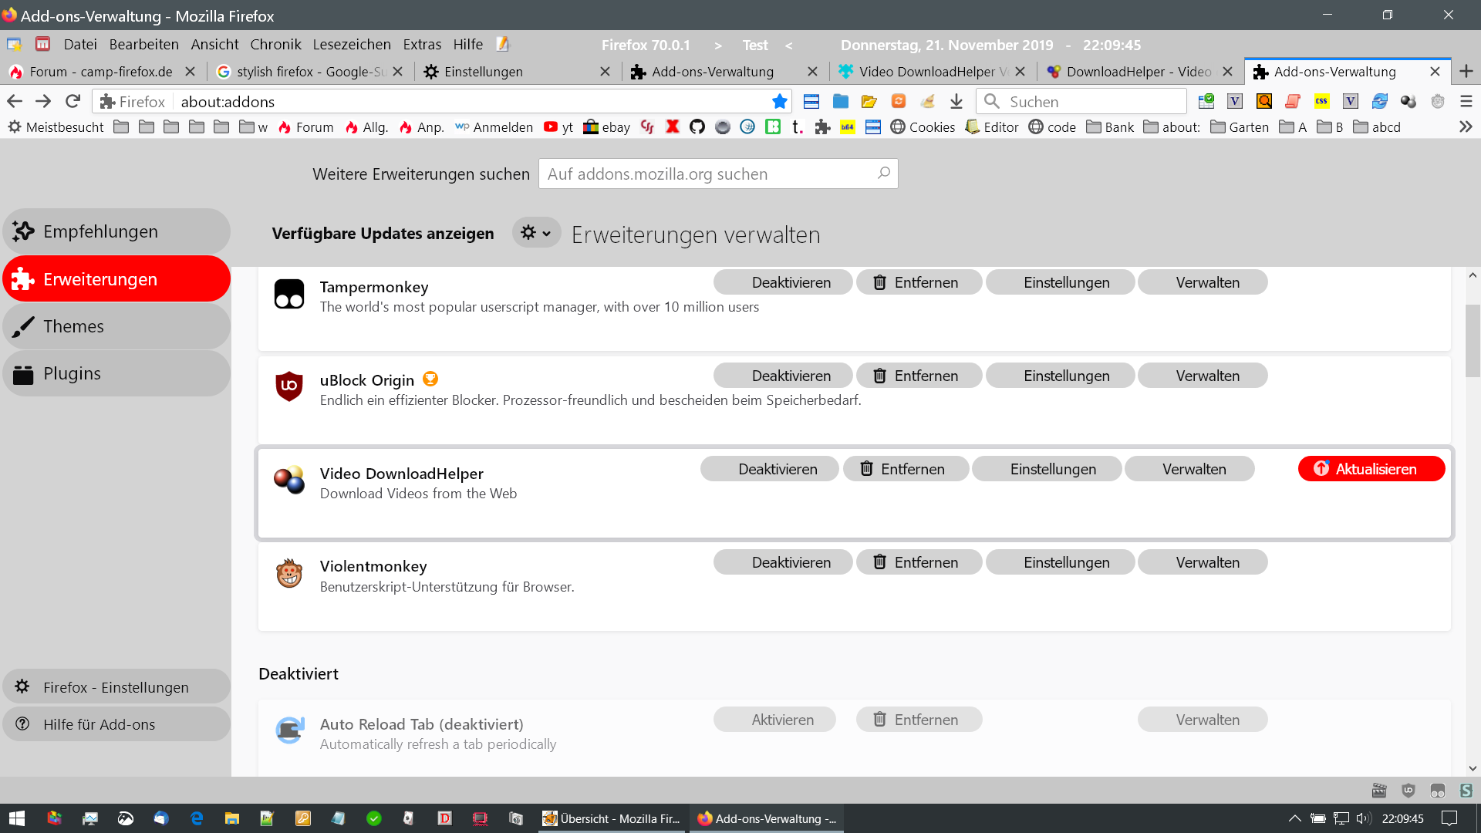Deactivate the uBlock Origin extension
The height and width of the screenshot is (833, 1481).
pos(783,376)
